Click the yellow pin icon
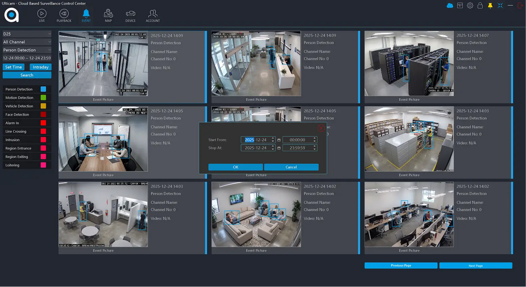This screenshot has width=526, height=287. pos(490,5)
